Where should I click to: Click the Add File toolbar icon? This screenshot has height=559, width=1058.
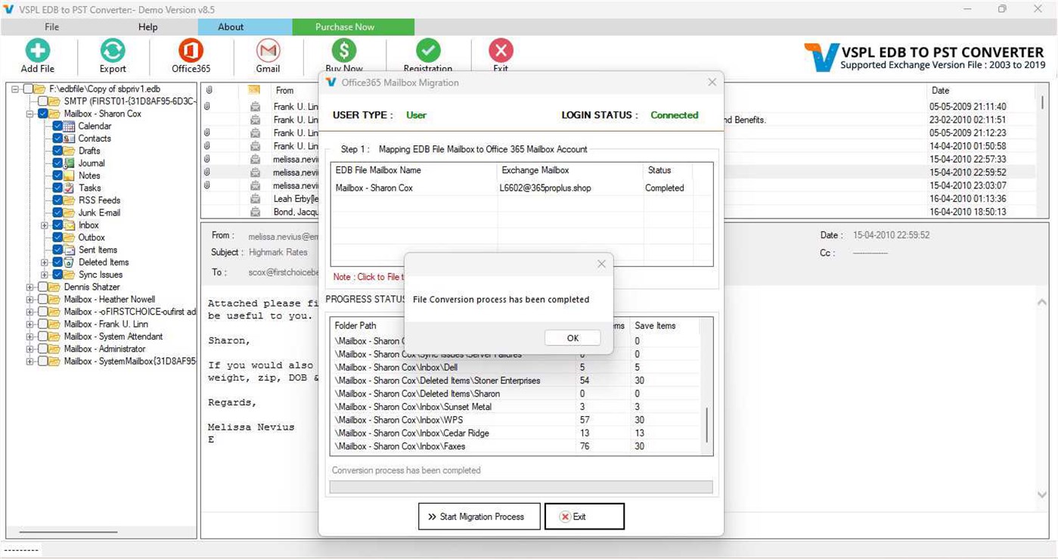point(36,53)
